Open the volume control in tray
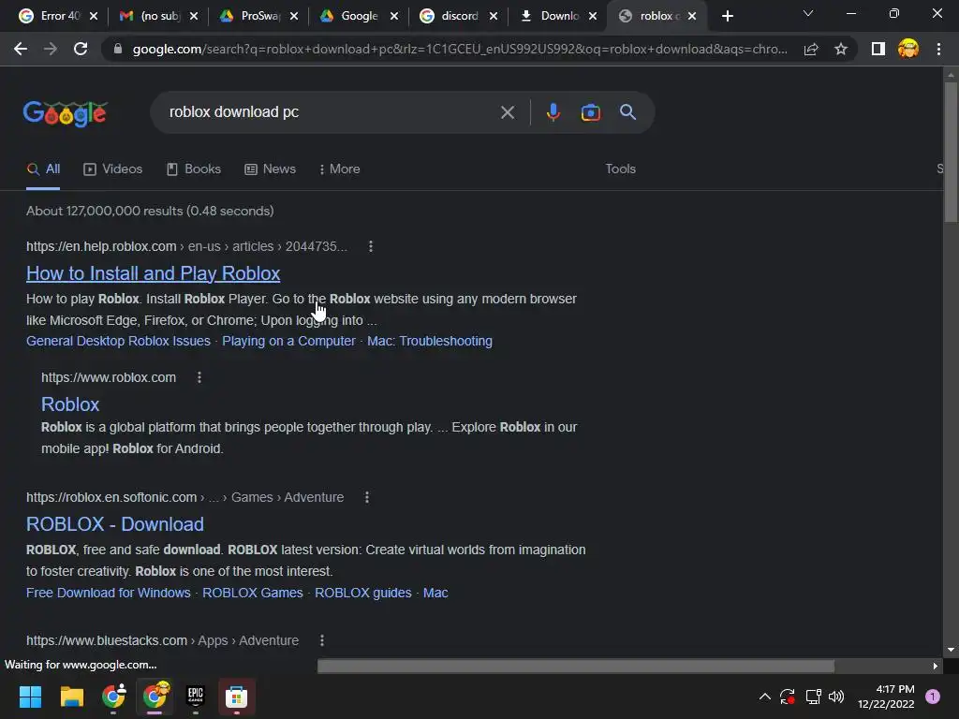The height and width of the screenshot is (719, 959). (836, 697)
